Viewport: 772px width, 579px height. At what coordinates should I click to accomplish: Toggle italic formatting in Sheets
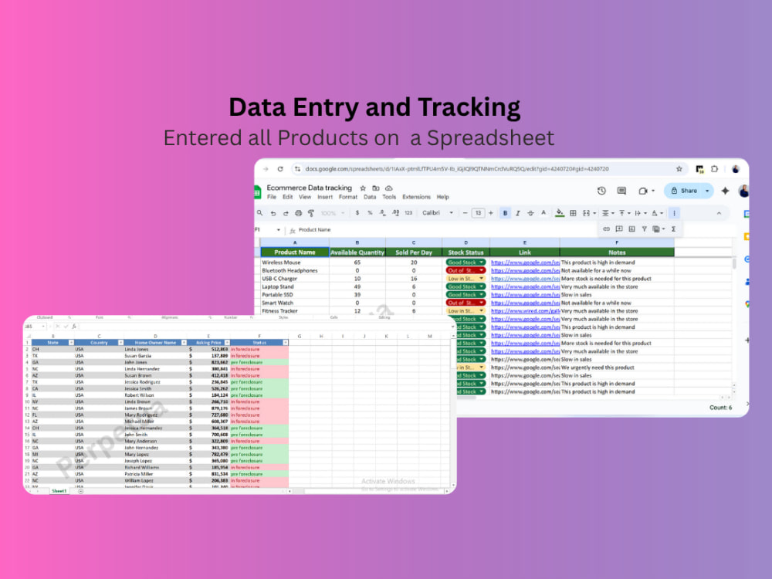click(518, 213)
